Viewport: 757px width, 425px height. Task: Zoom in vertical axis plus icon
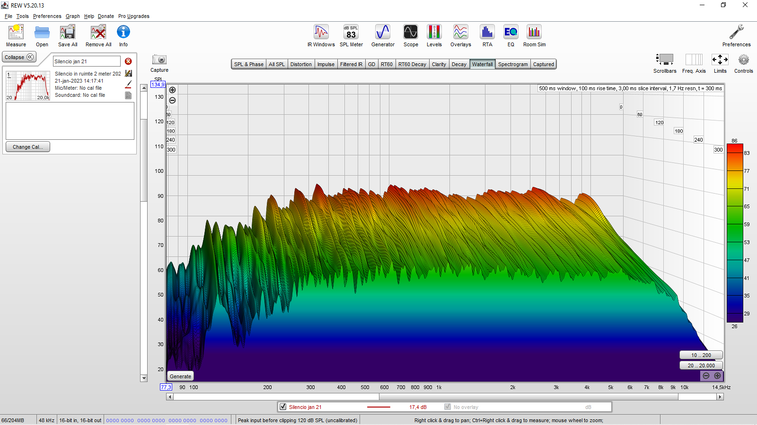coord(173,90)
